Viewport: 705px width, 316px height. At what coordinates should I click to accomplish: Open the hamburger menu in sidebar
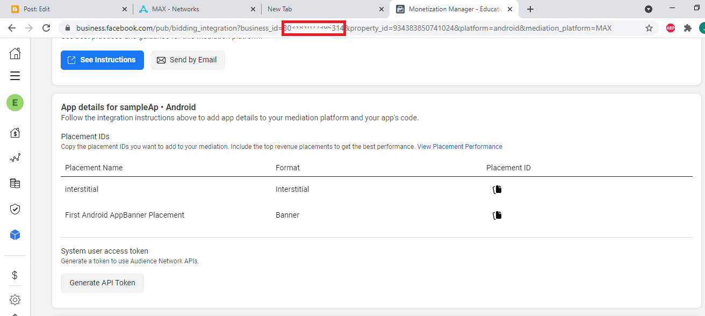click(x=15, y=76)
